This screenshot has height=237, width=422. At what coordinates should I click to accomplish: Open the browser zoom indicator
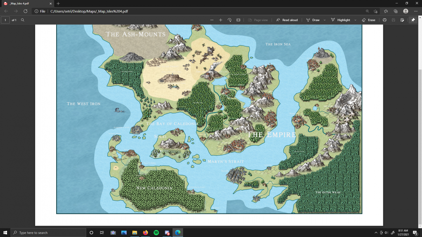tap(367, 11)
